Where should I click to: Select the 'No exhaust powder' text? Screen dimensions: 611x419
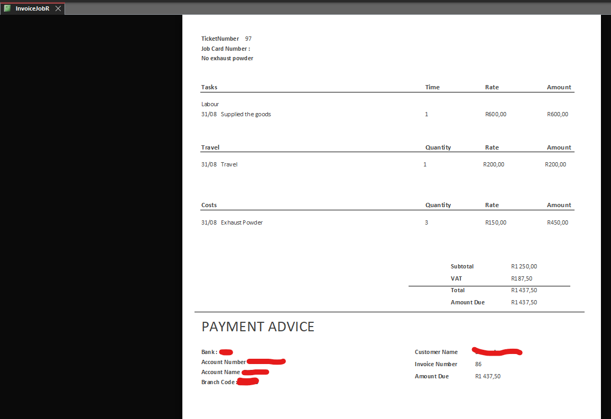point(227,58)
